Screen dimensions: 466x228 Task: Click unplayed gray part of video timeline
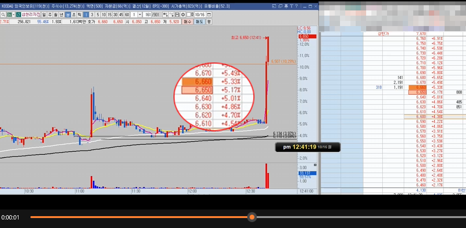360,217
